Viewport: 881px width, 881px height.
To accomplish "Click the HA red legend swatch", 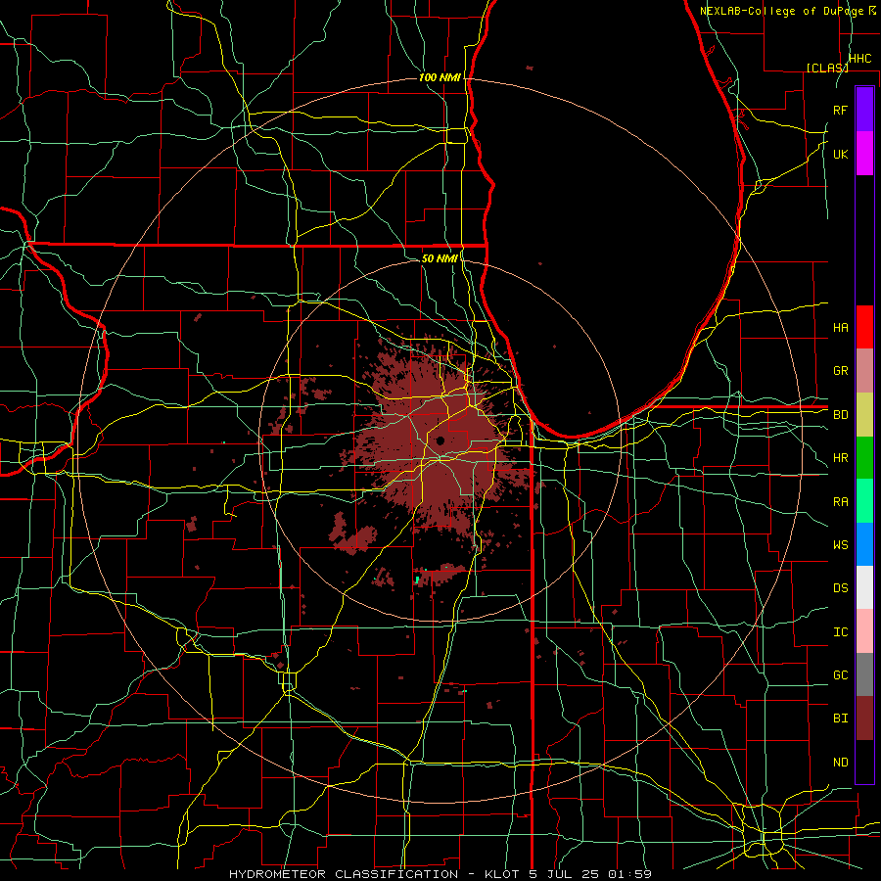I will click(x=864, y=327).
